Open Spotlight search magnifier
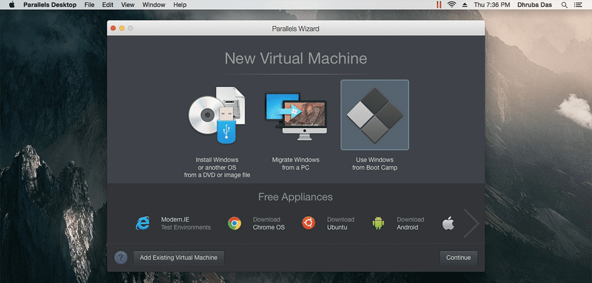This screenshot has width=592, height=283. (x=565, y=5)
